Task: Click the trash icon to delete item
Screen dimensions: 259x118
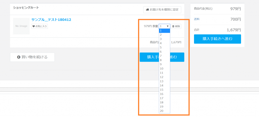Action: click(x=173, y=26)
